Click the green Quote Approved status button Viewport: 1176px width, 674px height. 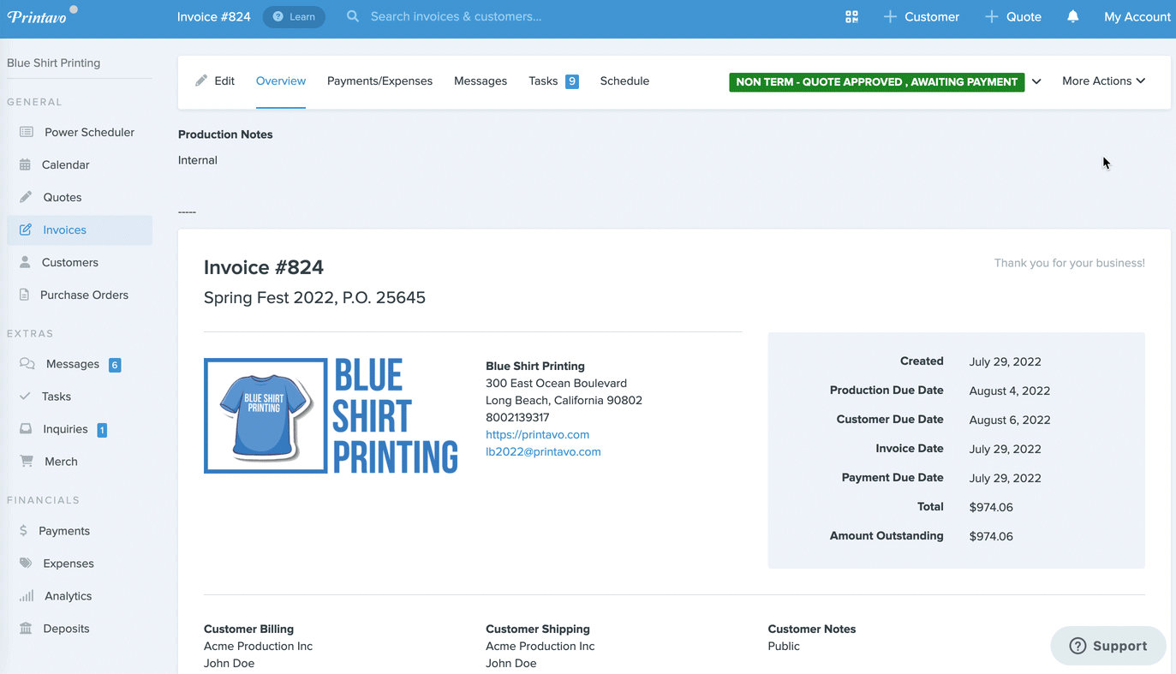[x=876, y=81]
